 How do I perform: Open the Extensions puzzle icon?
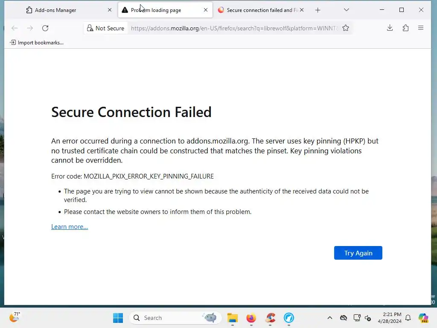point(405,28)
